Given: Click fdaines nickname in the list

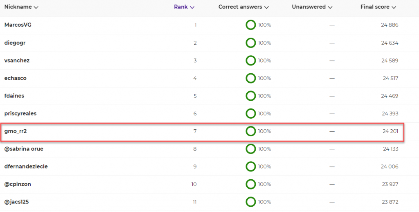Looking at the screenshot, I should click(x=14, y=96).
